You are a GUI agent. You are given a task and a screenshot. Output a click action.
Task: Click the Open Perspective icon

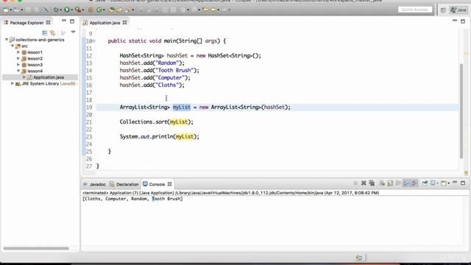pos(443,10)
